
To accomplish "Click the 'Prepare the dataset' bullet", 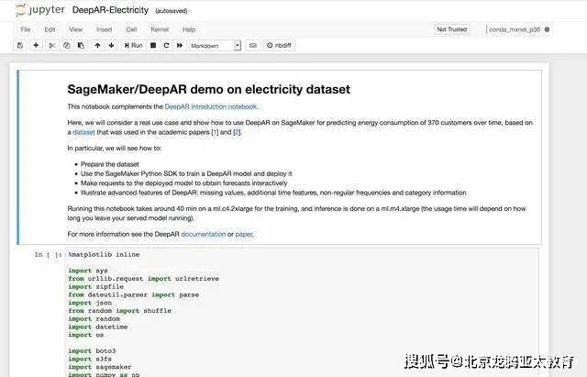I will [110, 164].
